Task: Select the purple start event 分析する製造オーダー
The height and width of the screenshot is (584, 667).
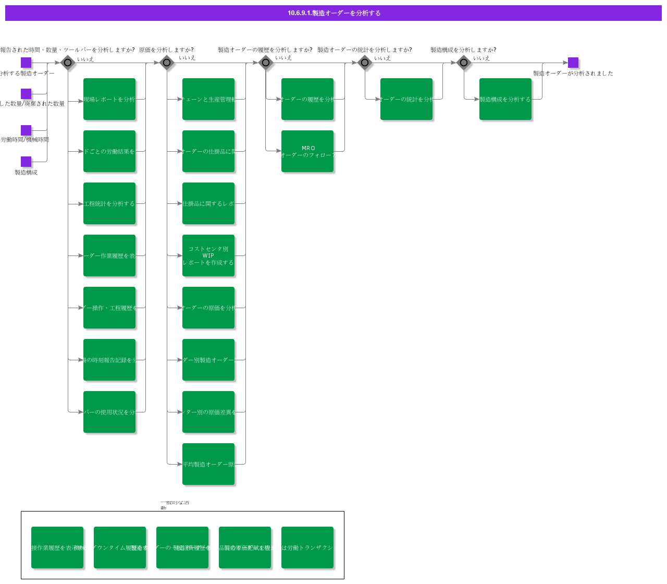Action: (26, 63)
